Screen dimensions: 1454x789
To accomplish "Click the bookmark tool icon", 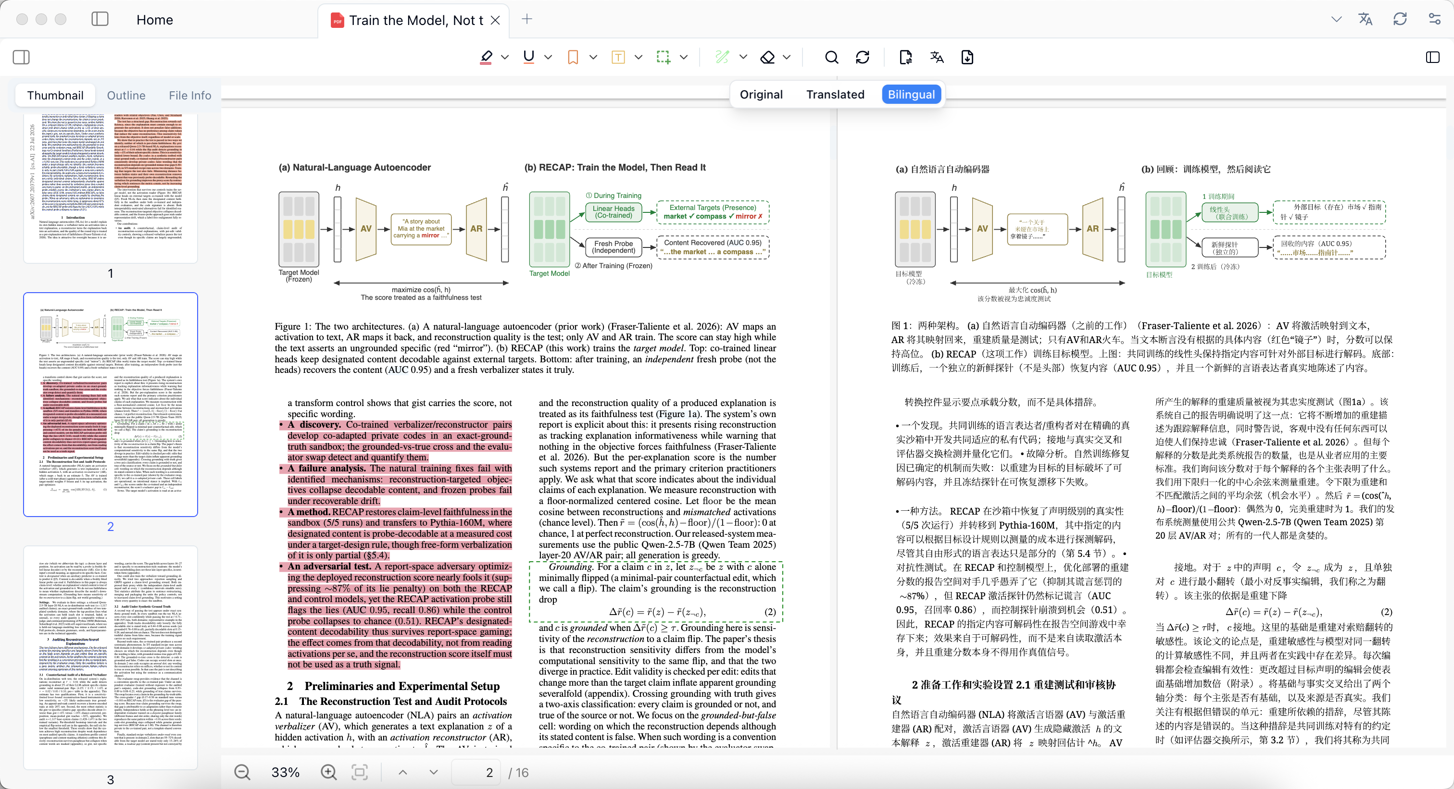I will point(573,57).
